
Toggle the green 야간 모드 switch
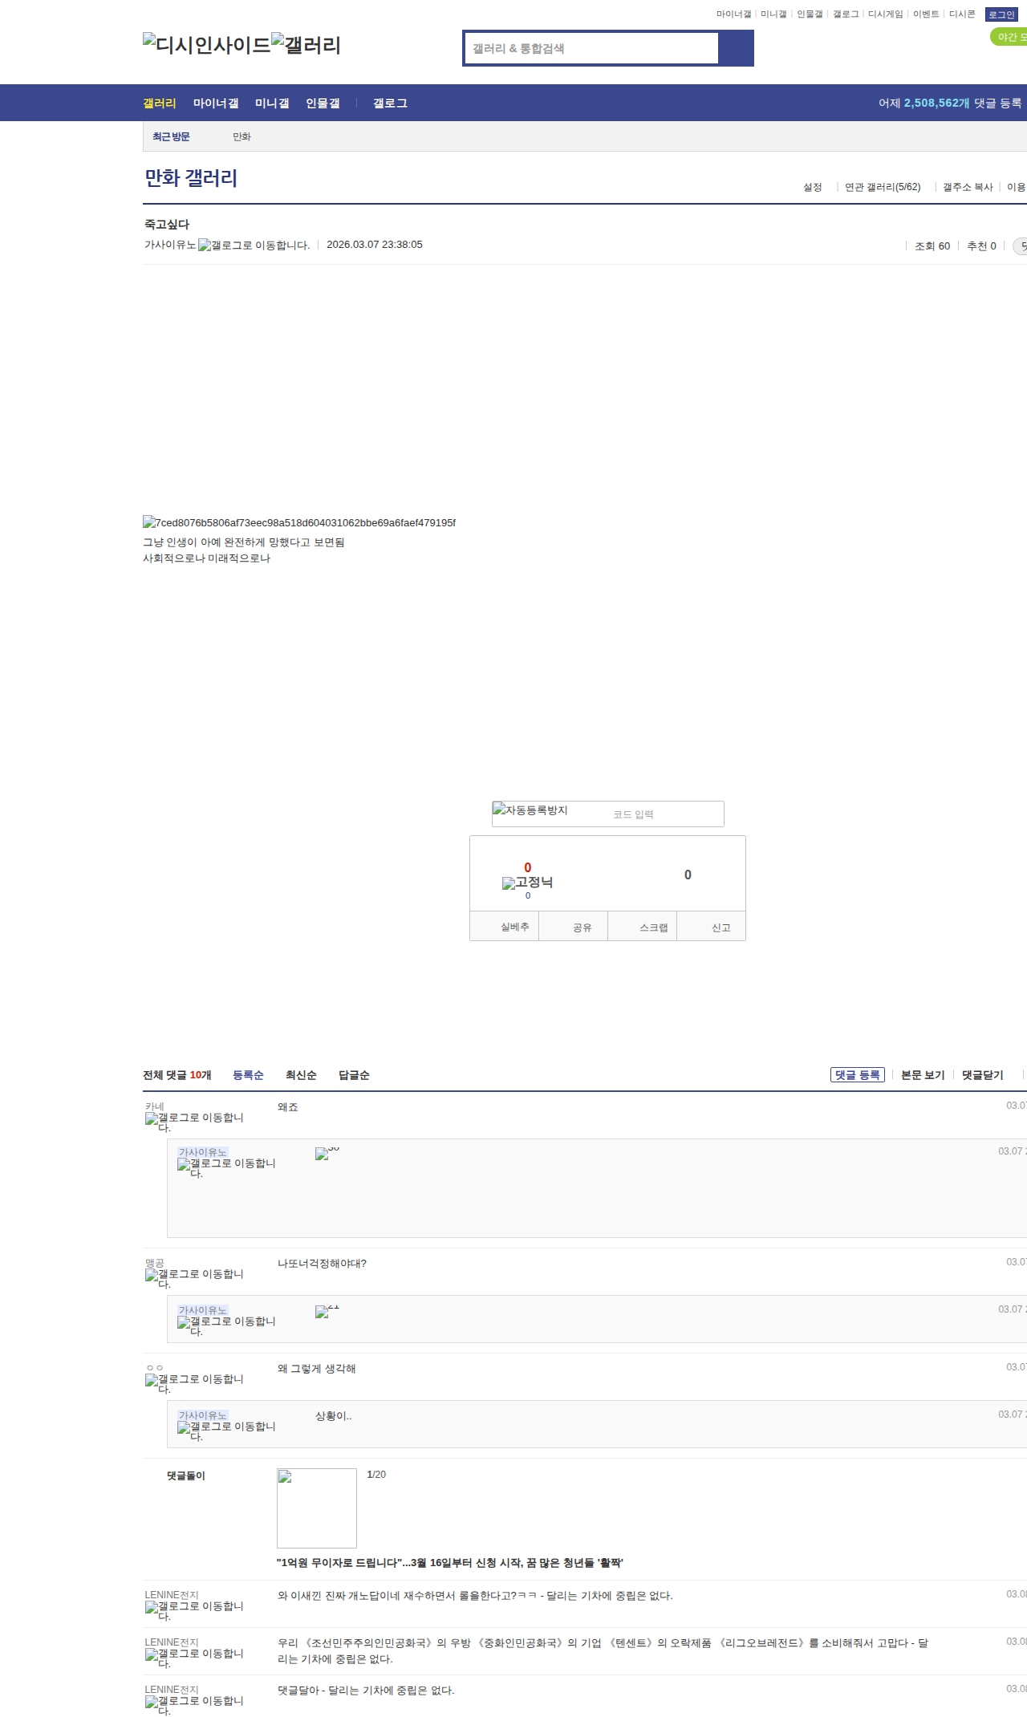[x=1009, y=37]
